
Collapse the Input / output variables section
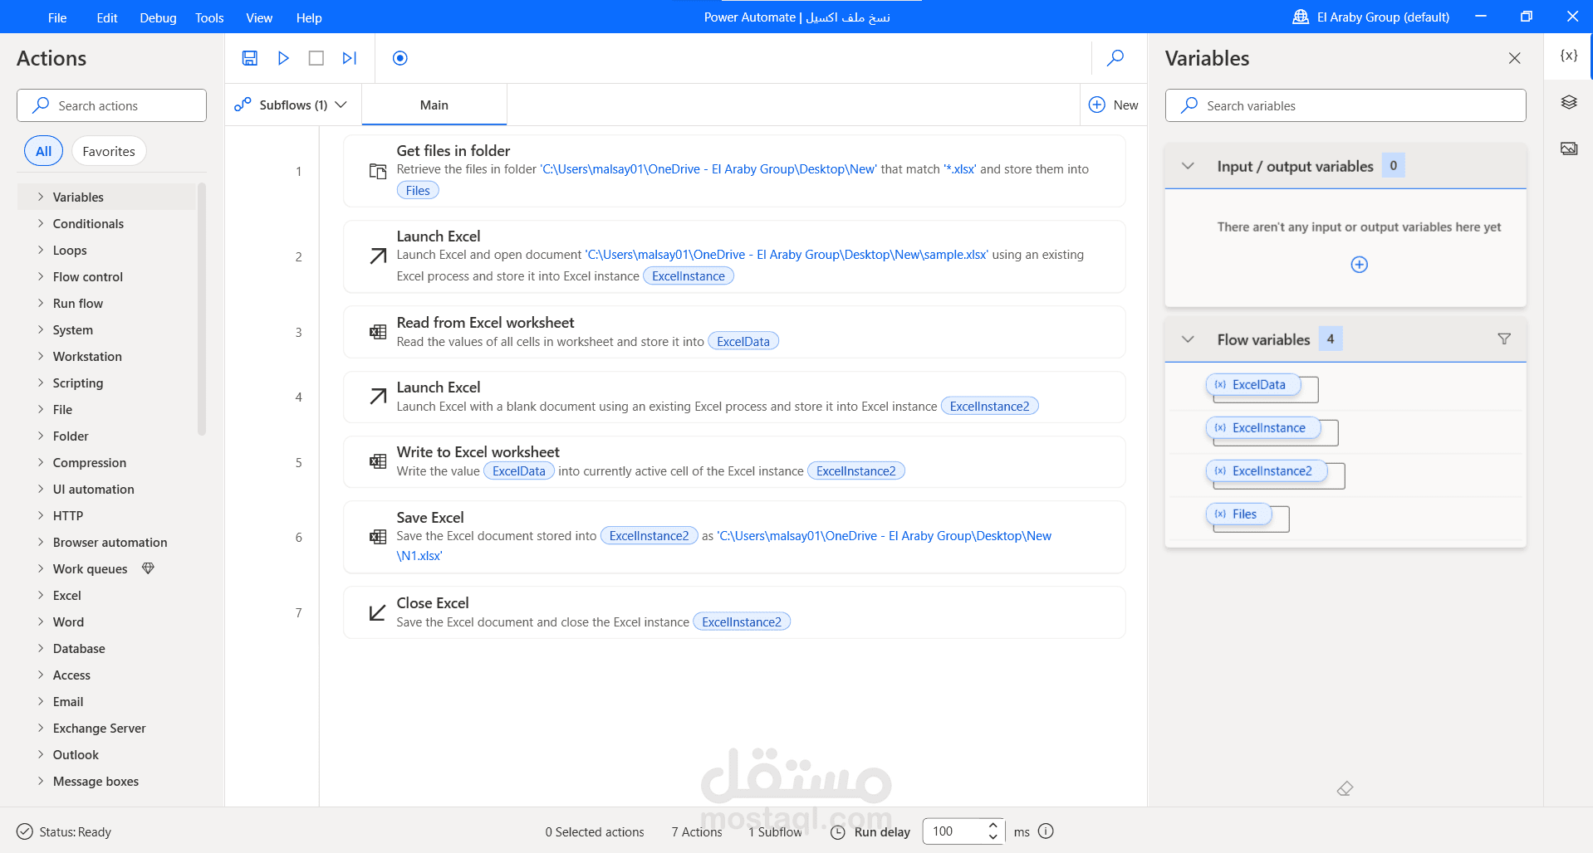coord(1189,166)
